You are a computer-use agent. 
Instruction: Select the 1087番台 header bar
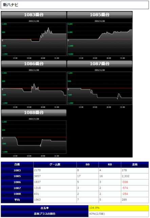coord(100,64)
